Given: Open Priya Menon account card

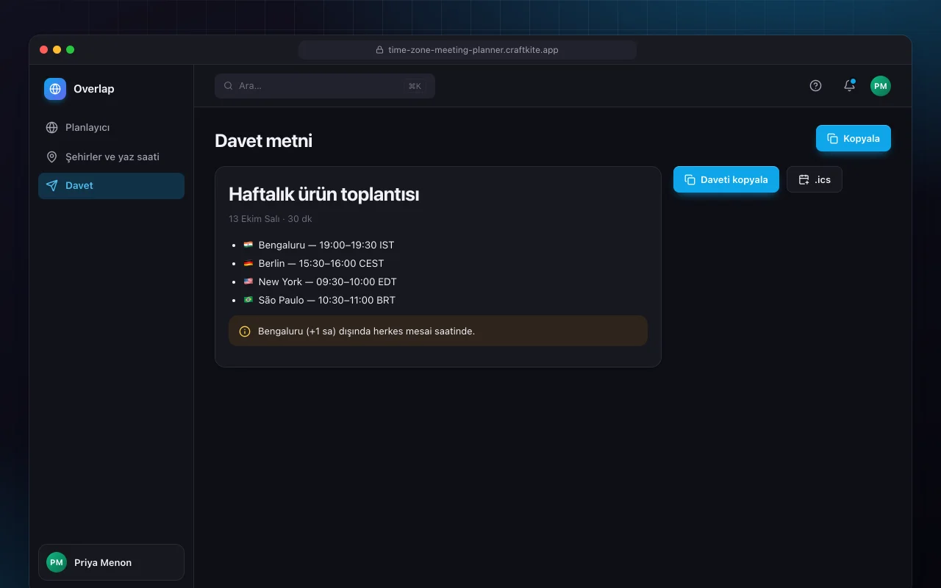Looking at the screenshot, I should [111, 562].
